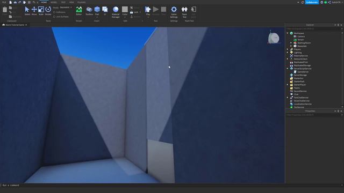Screen dimensions: 344x193
Task: Switch to the HOME ribbon tab
Action: pos(44,2)
